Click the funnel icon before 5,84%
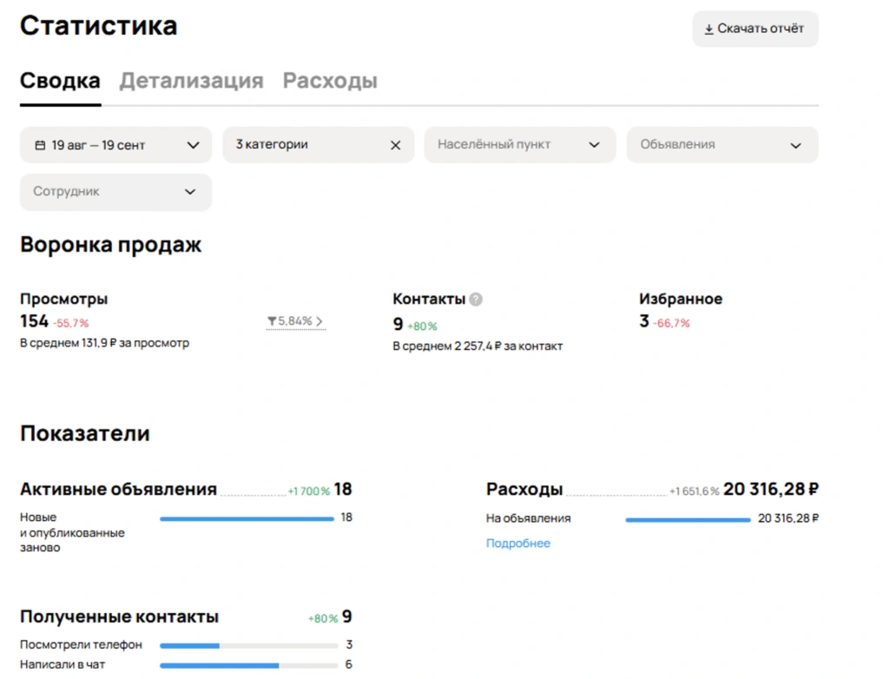The image size is (889, 679). tap(272, 321)
